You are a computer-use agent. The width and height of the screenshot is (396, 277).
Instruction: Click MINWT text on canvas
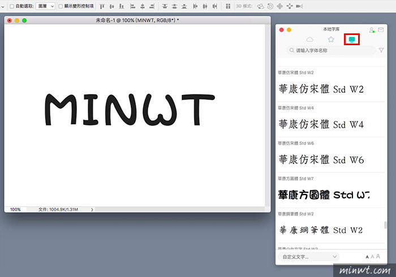tap(130, 110)
